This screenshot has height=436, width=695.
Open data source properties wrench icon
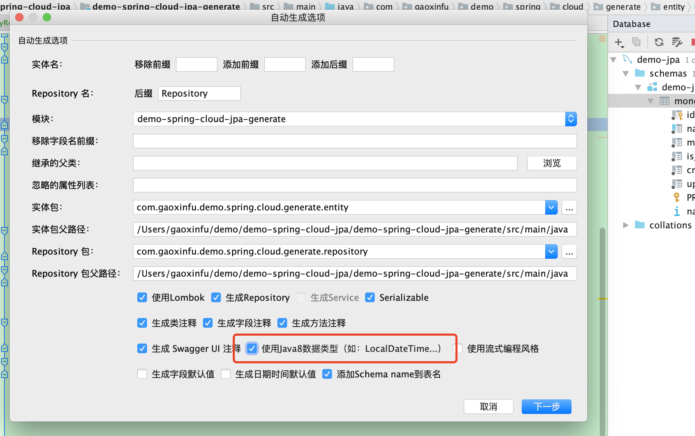pyautogui.click(x=677, y=42)
